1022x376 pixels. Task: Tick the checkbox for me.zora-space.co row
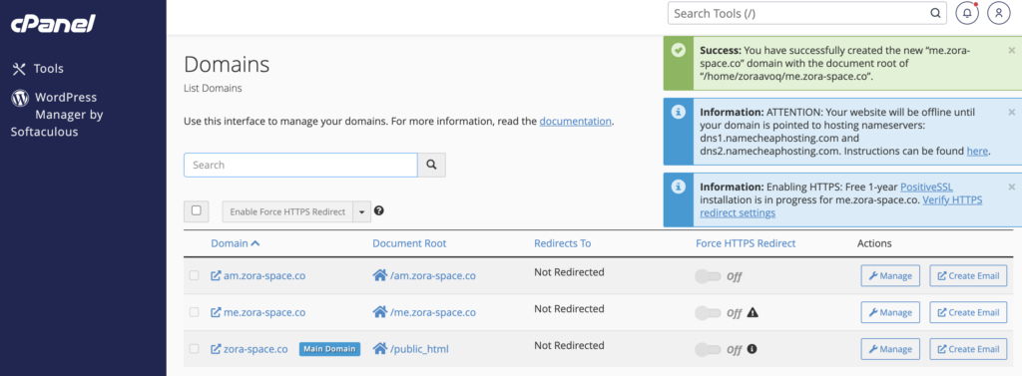pyautogui.click(x=195, y=312)
